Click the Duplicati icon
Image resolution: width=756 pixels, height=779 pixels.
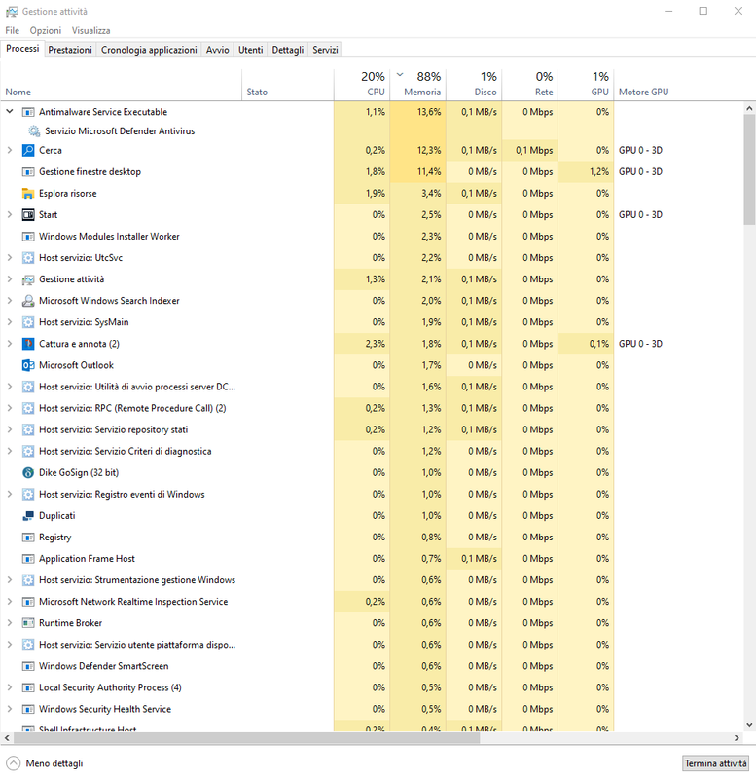point(28,516)
